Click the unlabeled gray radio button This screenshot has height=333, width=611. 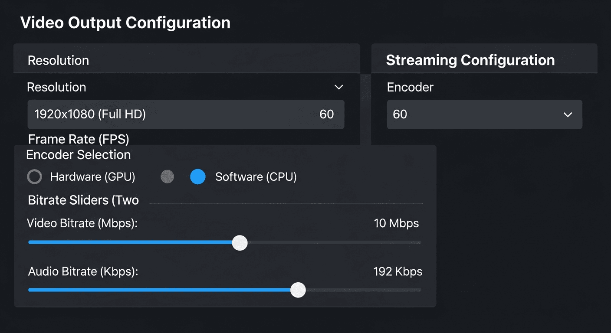[167, 176]
